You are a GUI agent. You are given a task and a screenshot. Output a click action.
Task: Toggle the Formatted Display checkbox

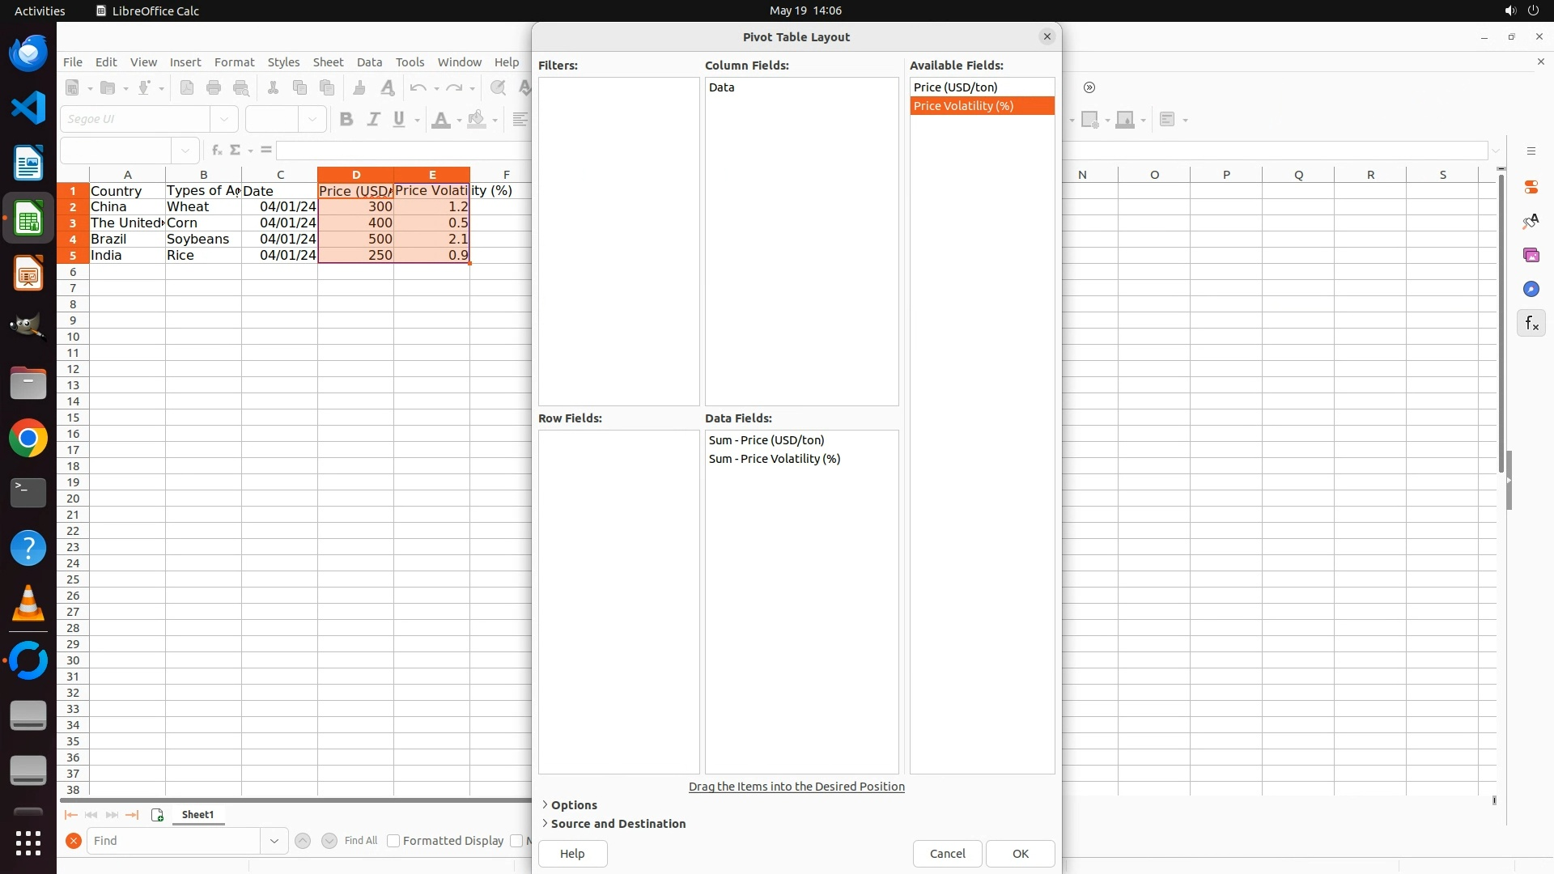pos(393,841)
